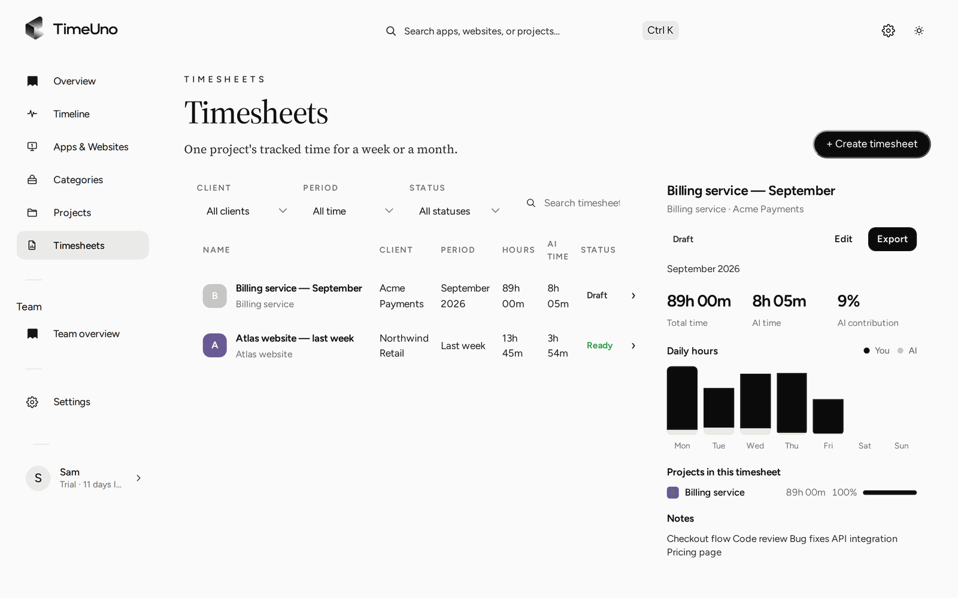Click the Timeline pulse icon in sidebar
Viewport: 958px width, 598px height.
pyautogui.click(x=32, y=114)
